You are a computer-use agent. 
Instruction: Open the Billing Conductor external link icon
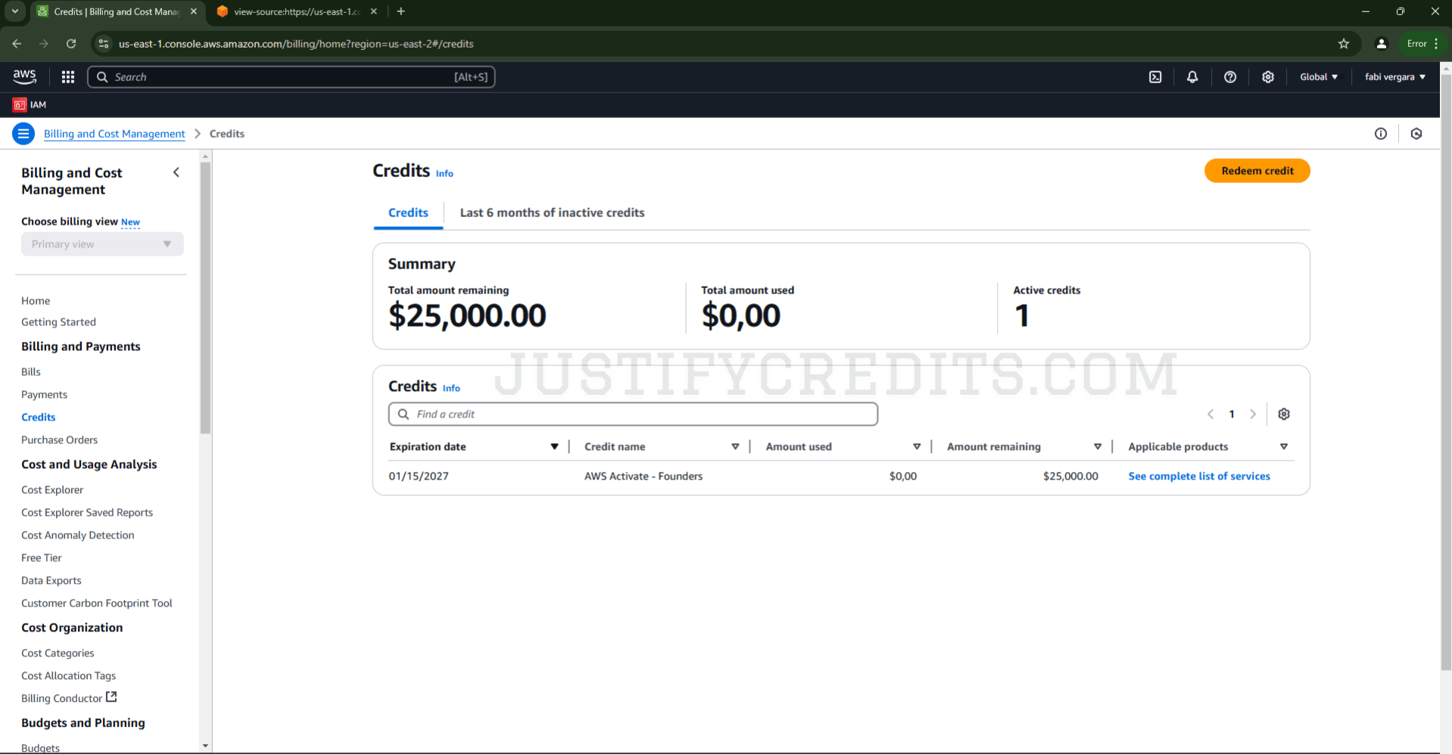point(111,697)
